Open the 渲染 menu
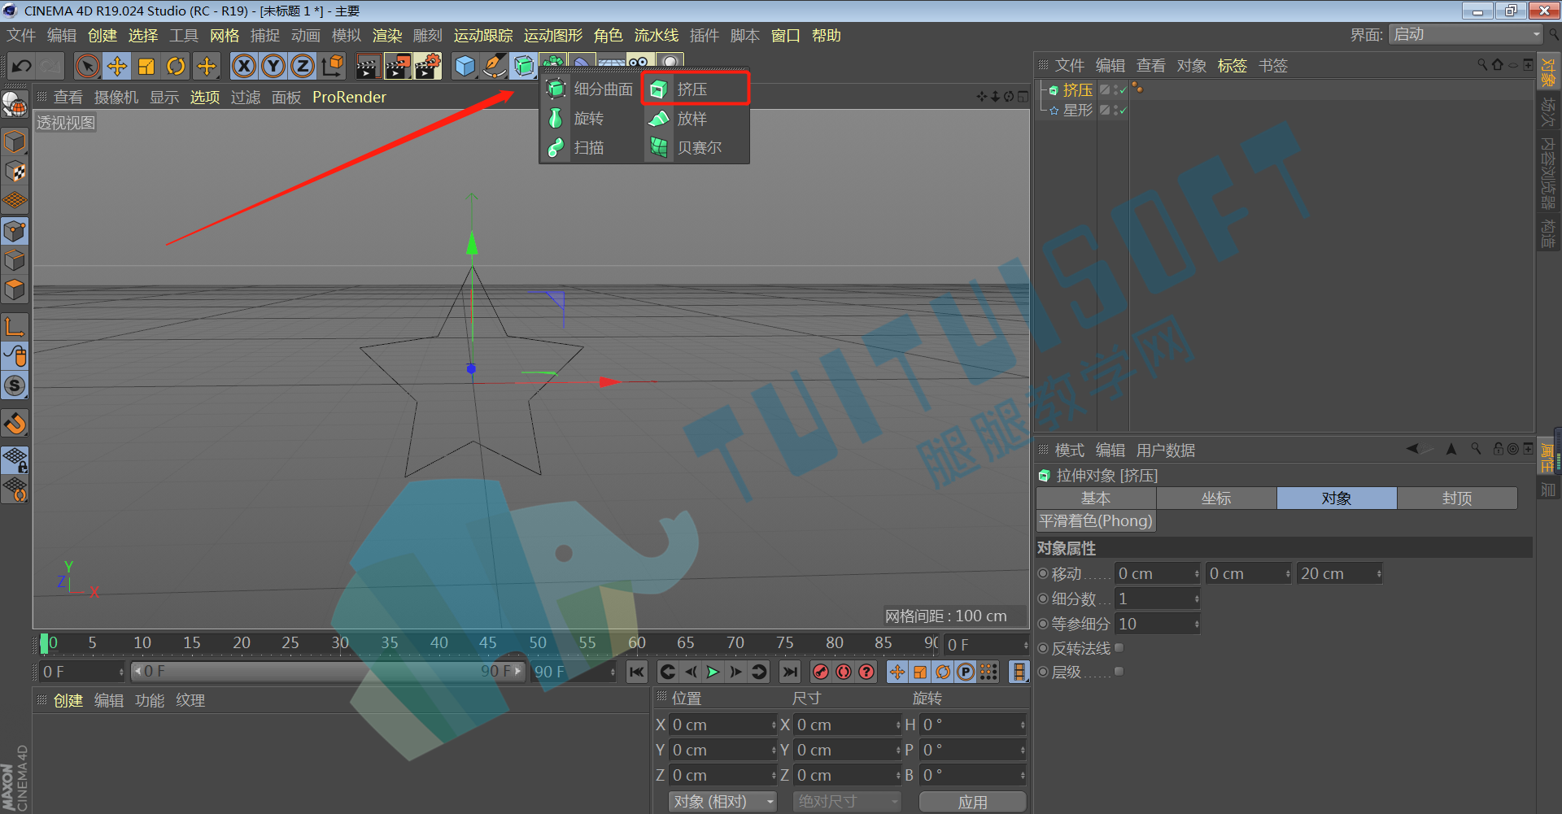The height and width of the screenshot is (814, 1562). click(387, 36)
